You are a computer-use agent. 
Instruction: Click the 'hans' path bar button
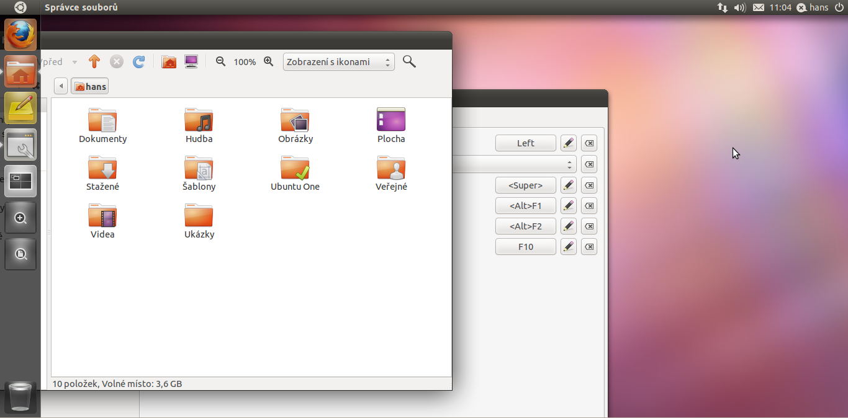click(90, 86)
